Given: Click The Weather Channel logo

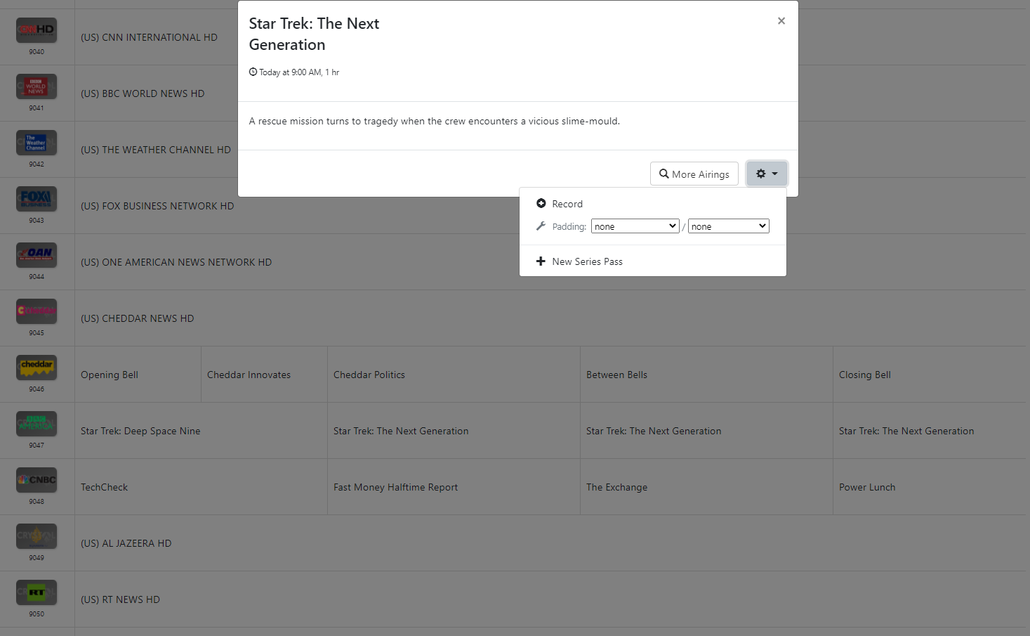Looking at the screenshot, I should [x=37, y=143].
